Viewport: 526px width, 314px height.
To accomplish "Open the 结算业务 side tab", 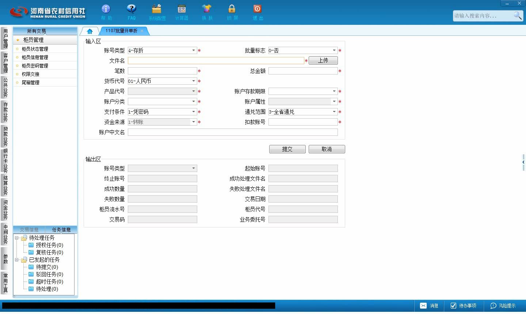I will (5, 185).
